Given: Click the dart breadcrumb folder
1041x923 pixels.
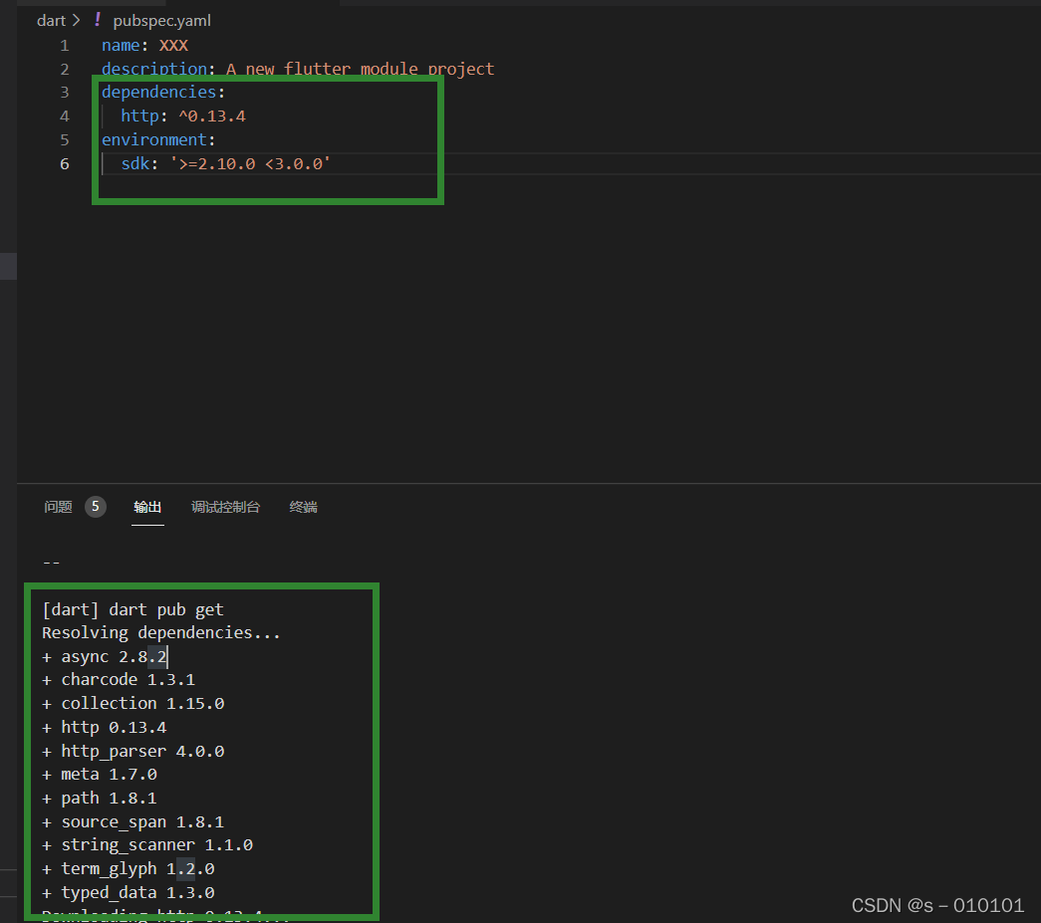Looking at the screenshot, I should point(51,21).
